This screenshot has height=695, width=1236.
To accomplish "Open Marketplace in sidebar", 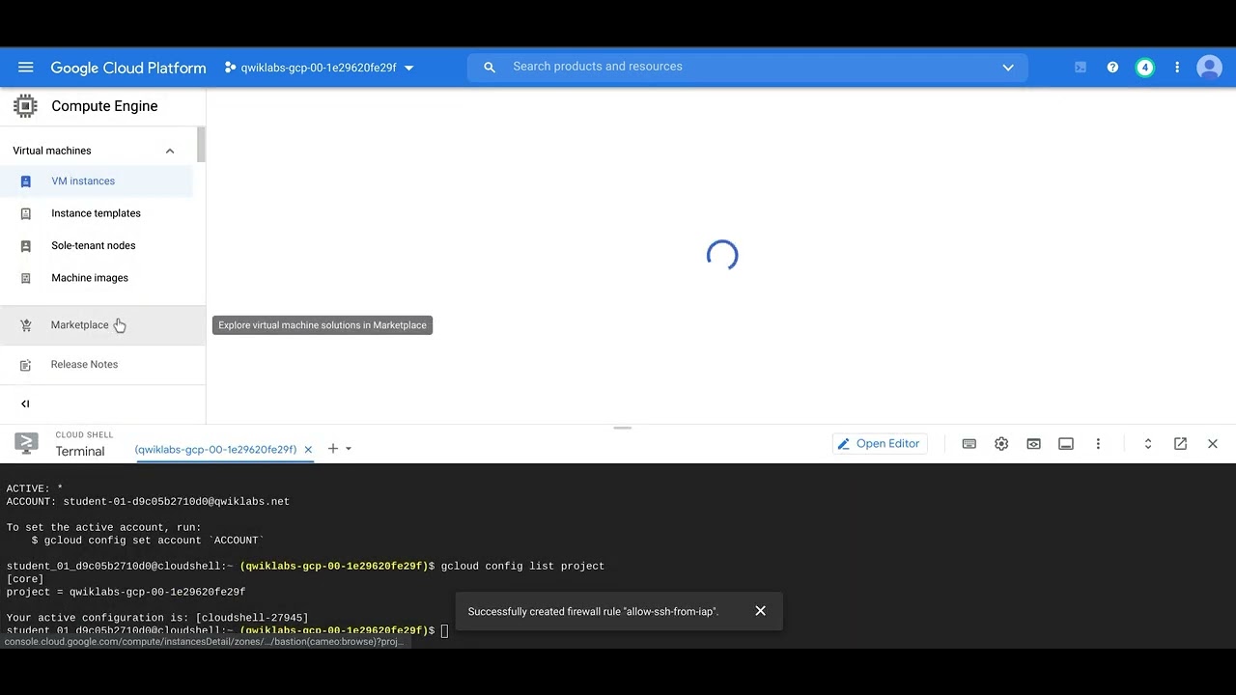I will (102, 325).
